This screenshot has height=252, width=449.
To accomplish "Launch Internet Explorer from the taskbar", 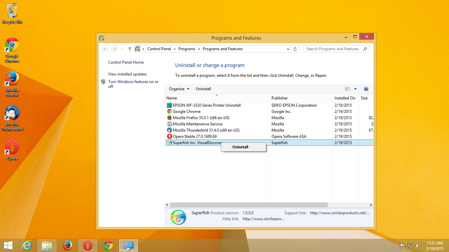I will pyautogui.click(x=27, y=245).
